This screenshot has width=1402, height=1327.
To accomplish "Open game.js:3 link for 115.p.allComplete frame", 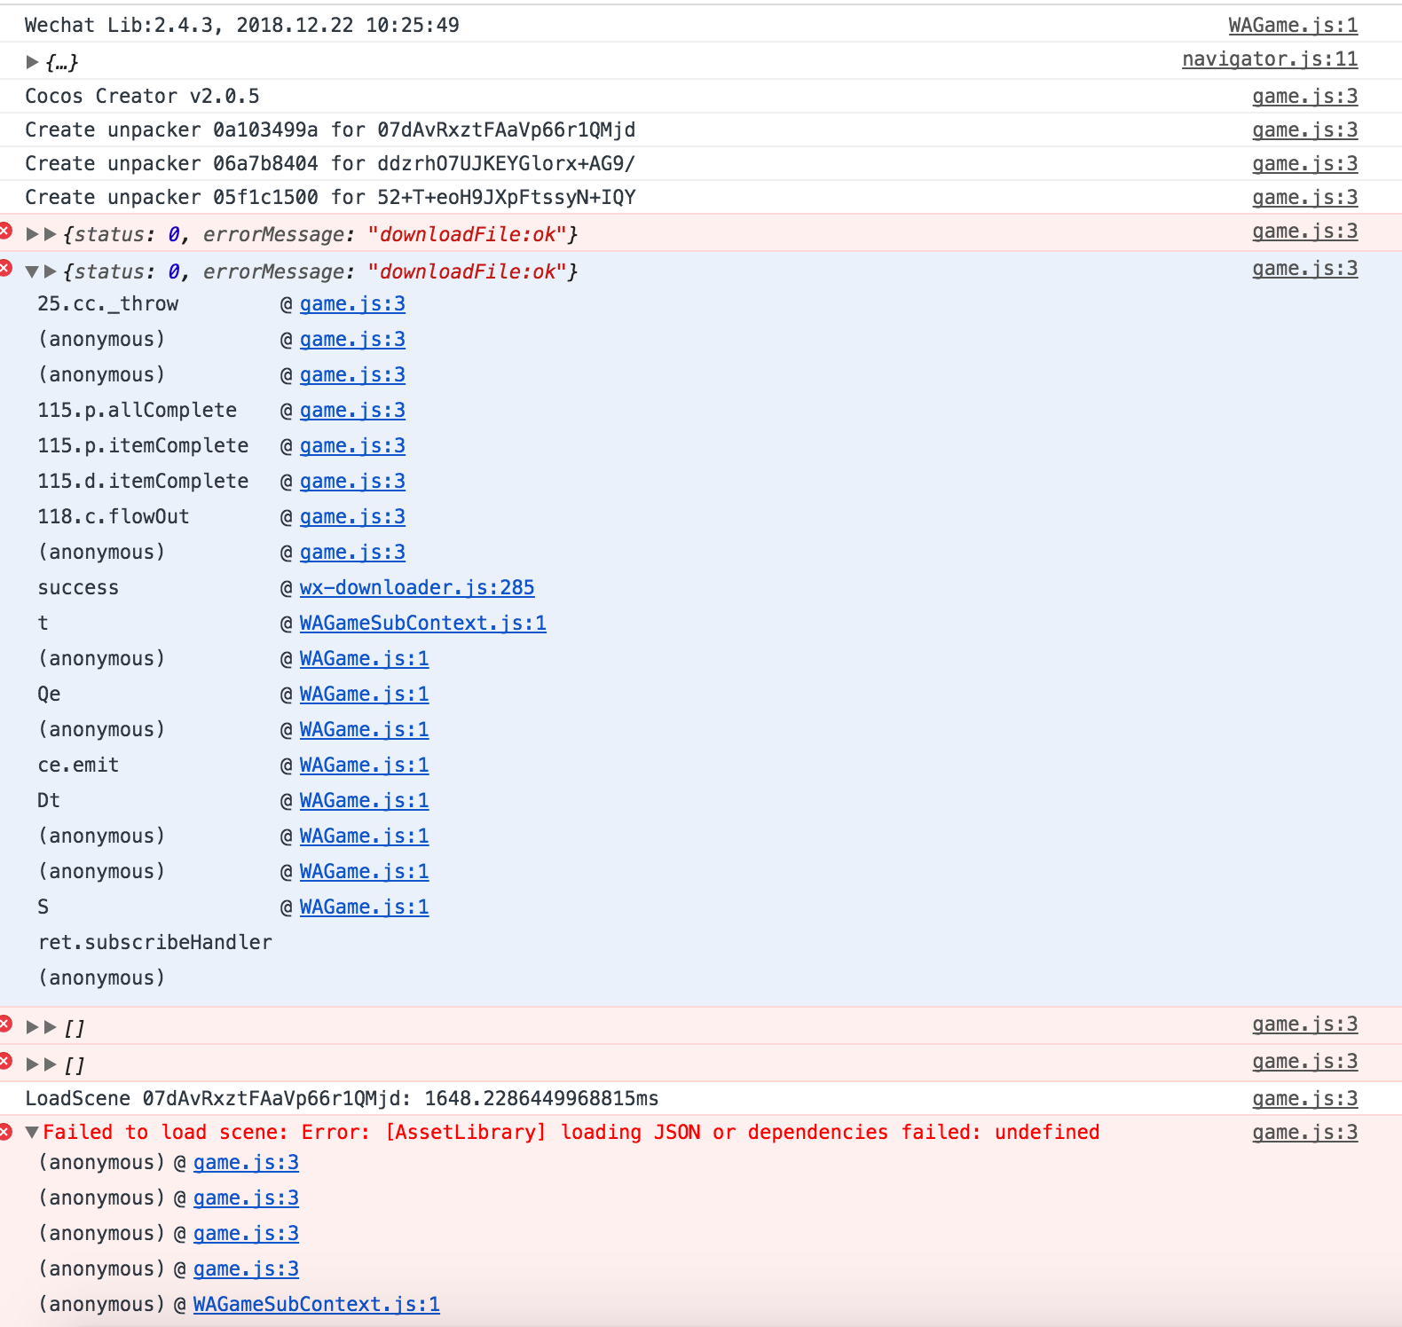I will click(x=352, y=410).
